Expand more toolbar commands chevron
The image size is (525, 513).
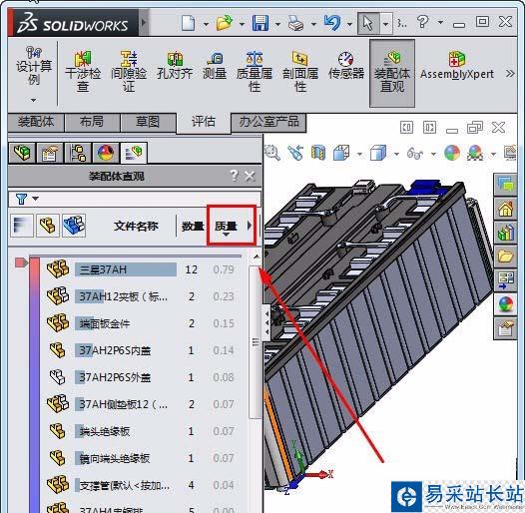[510, 73]
